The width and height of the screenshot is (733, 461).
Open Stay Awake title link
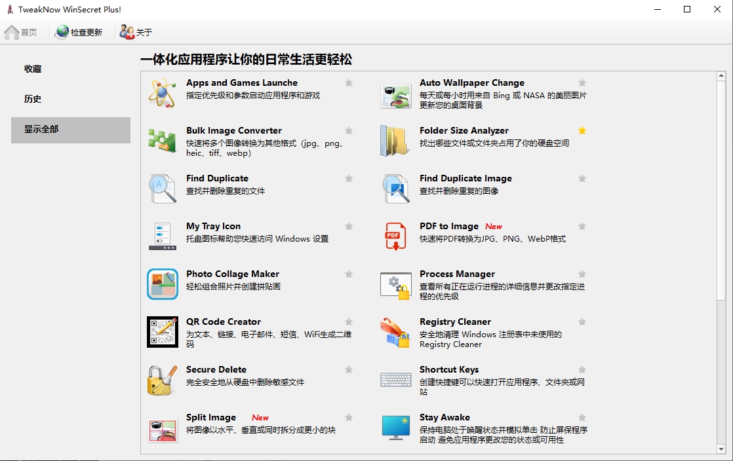445,417
